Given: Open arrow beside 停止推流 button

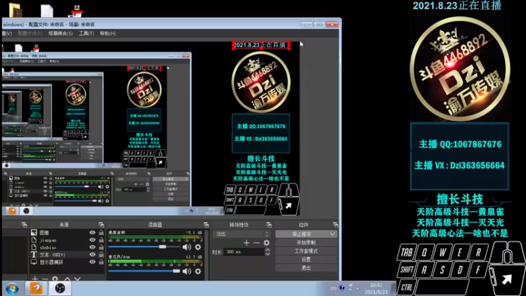Looking at the screenshot, I should [332, 234].
